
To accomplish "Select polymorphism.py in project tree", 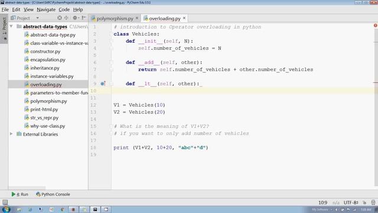I will [x=48, y=101].
